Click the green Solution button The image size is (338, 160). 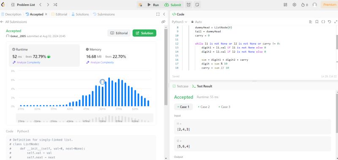pyautogui.click(x=144, y=33)
